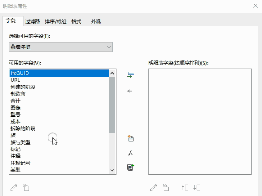
Task: Select the 注释记号 field
Action: (59, 163)
